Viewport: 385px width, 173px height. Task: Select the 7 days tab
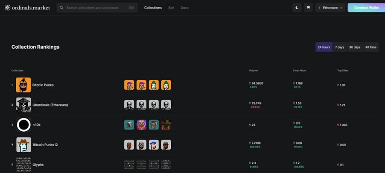tap(340, 47)
